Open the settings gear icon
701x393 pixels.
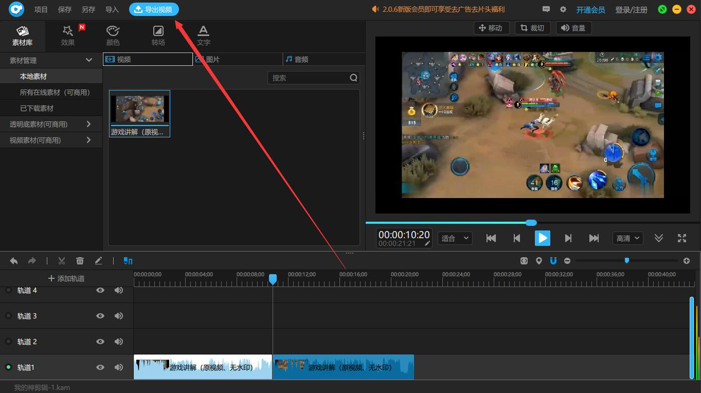tap(563, 9)
